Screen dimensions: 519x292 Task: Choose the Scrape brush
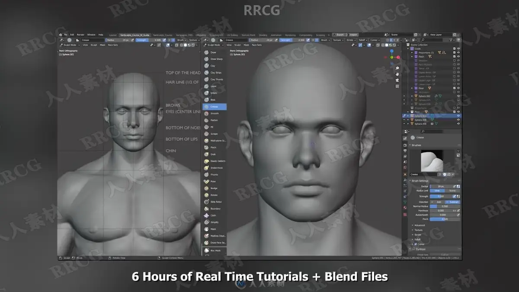pyautogui.click(x=214, y=134)
